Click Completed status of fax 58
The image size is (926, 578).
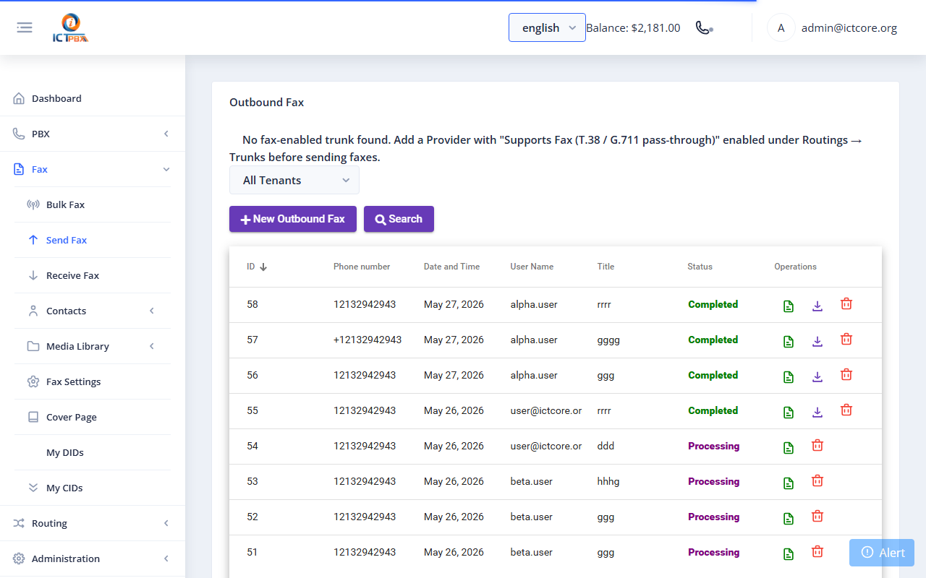coord(713,304)
